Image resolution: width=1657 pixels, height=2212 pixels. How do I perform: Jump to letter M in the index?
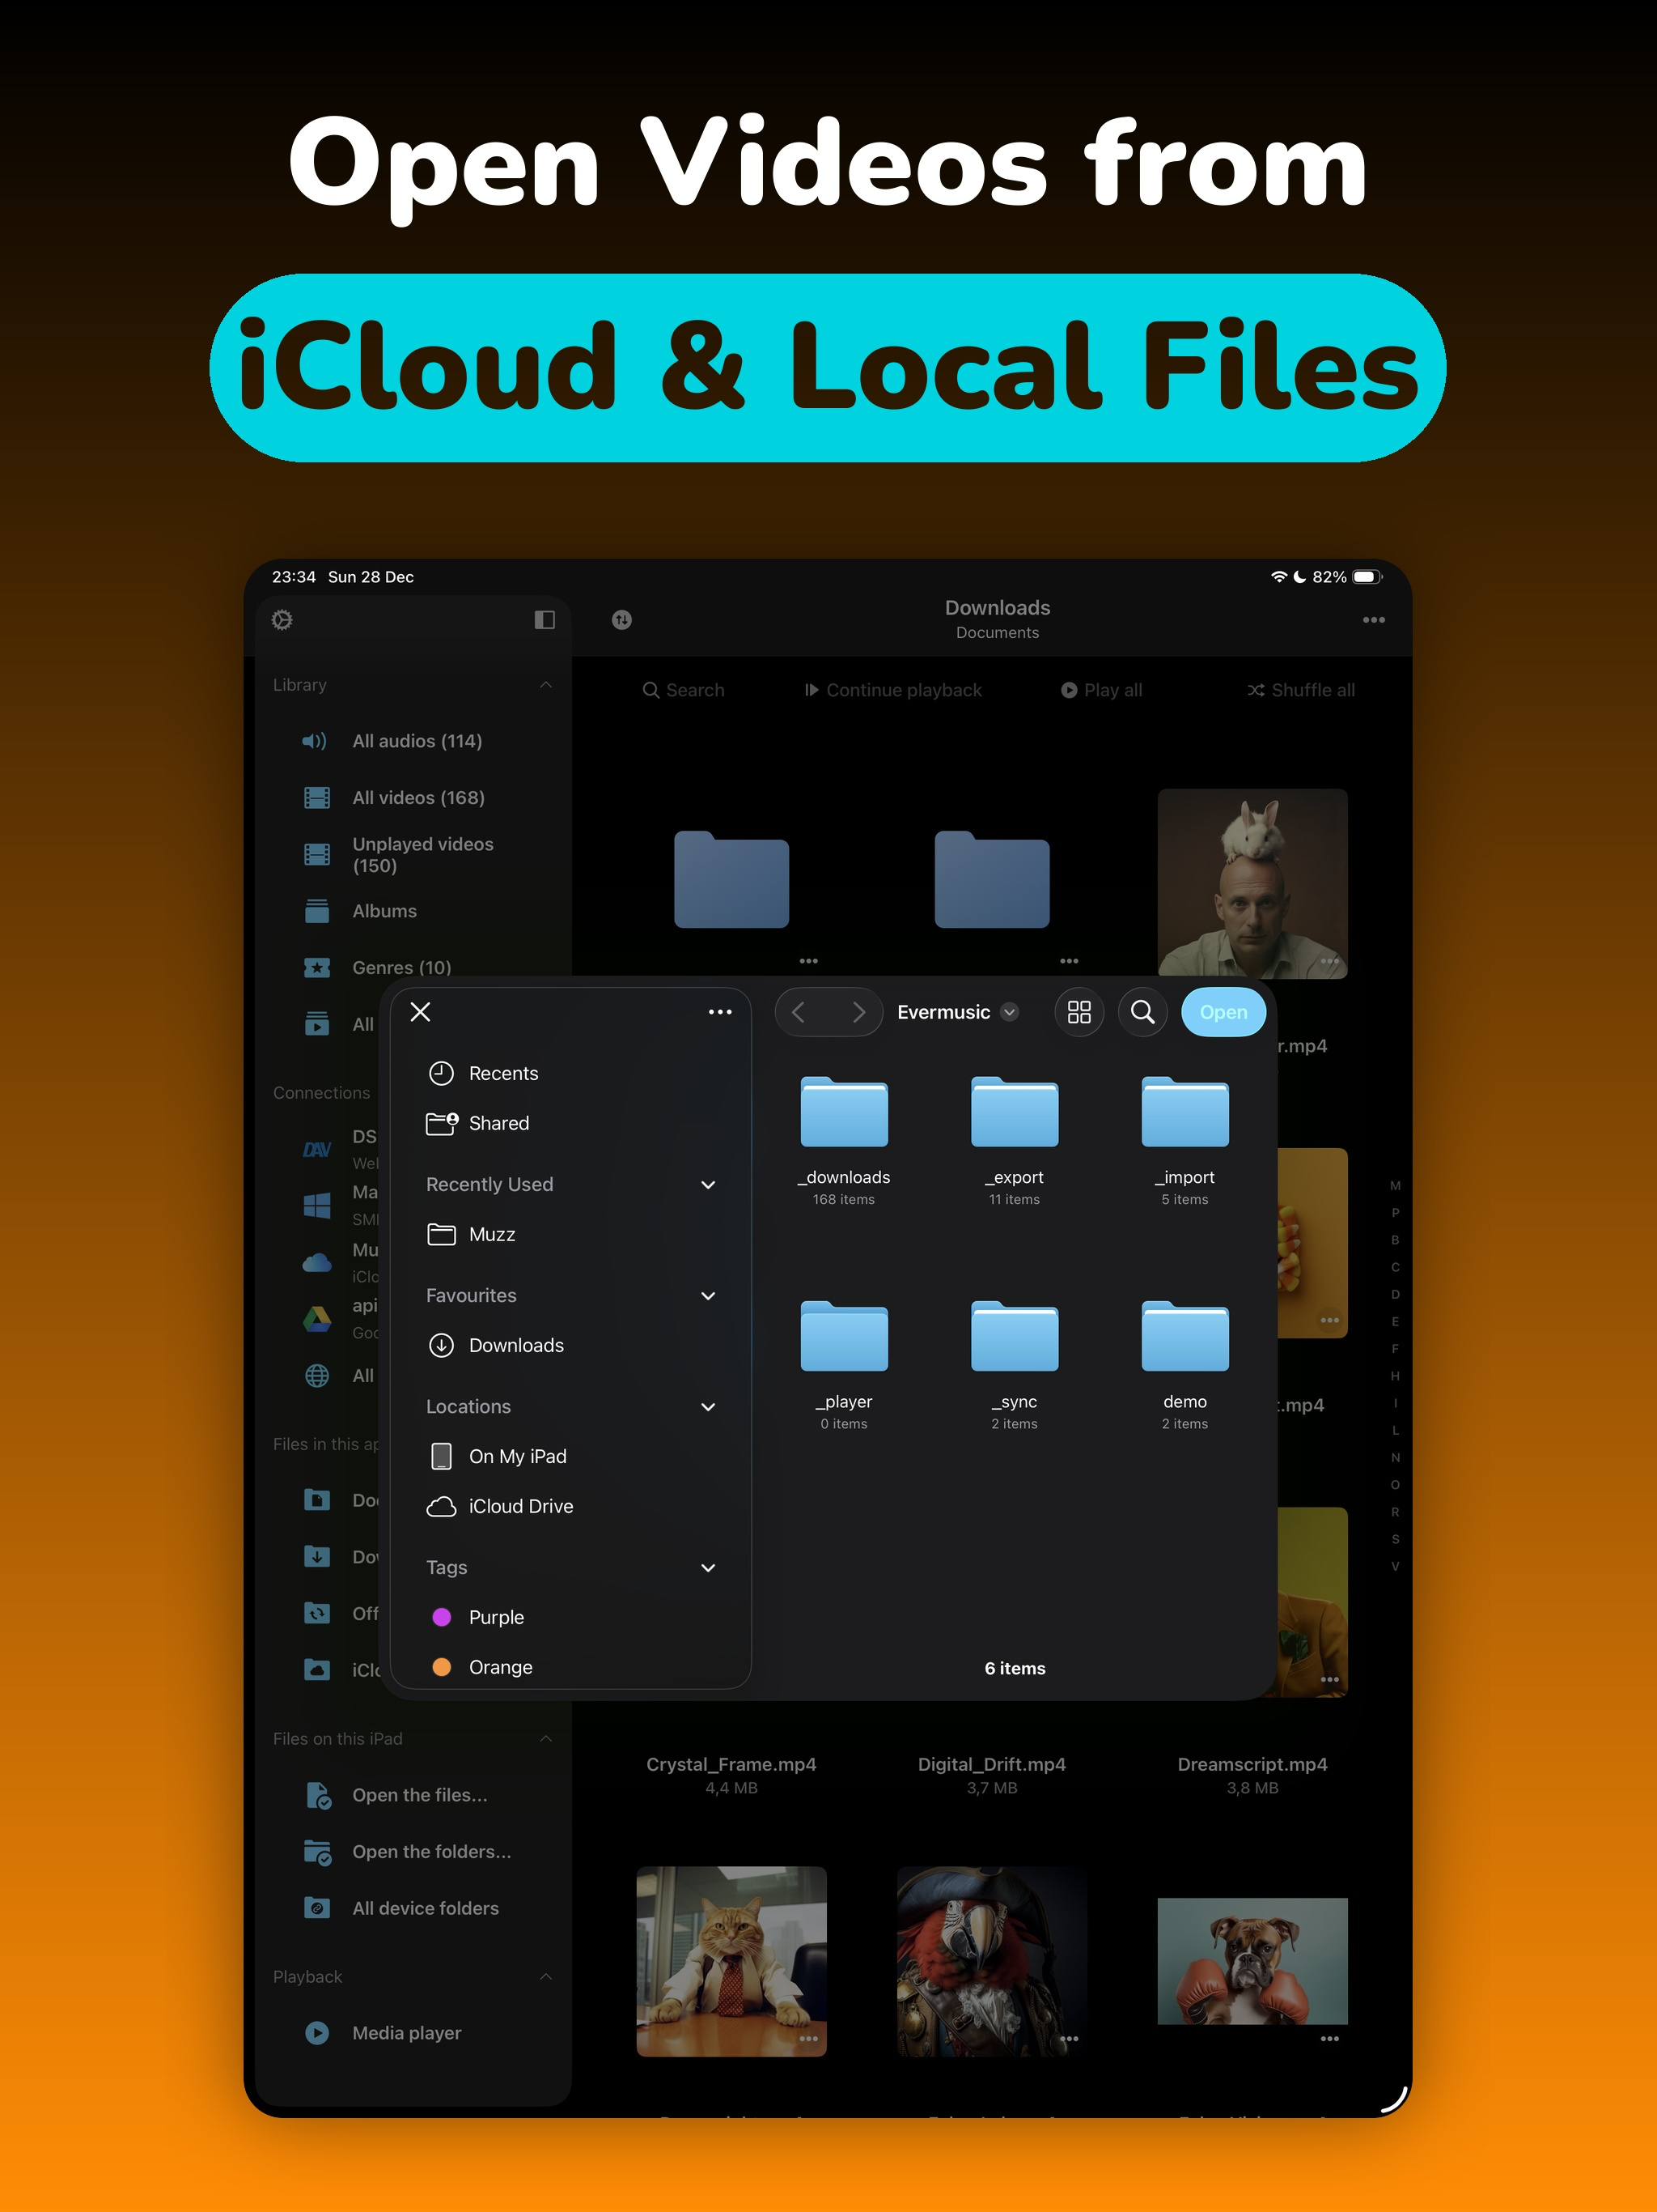click(x=1395, y=1186)
